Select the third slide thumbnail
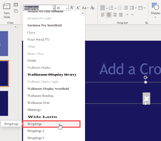Viewport: 161px width, 141px height. pos(4,103)
